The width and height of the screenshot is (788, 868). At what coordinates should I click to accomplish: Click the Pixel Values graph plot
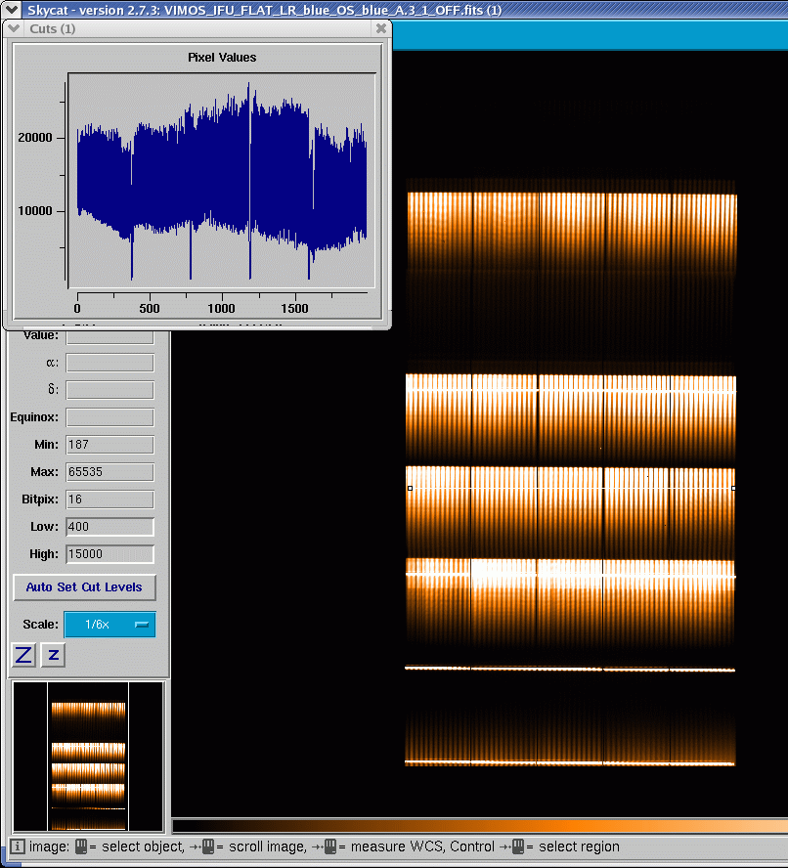pyautogui.click(x=222, y=181)
